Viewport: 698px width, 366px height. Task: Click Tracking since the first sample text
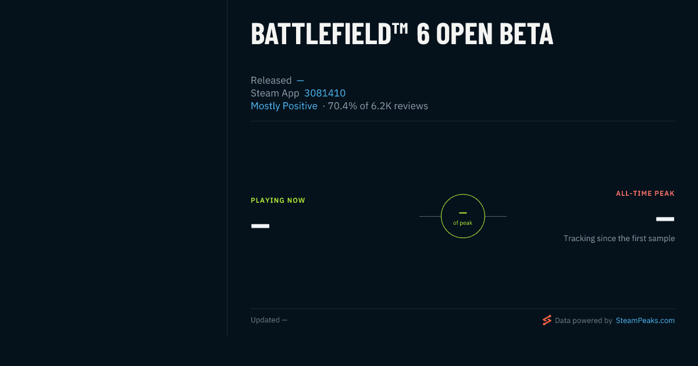[x=619, y=238]
